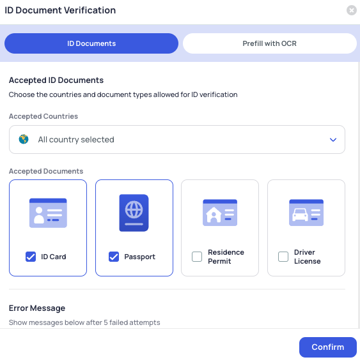The height and width of the screenshot is (362, 360).
Task: Enable the Driver License checkbox
Action: pyautogui.click(x=283, y=257)
